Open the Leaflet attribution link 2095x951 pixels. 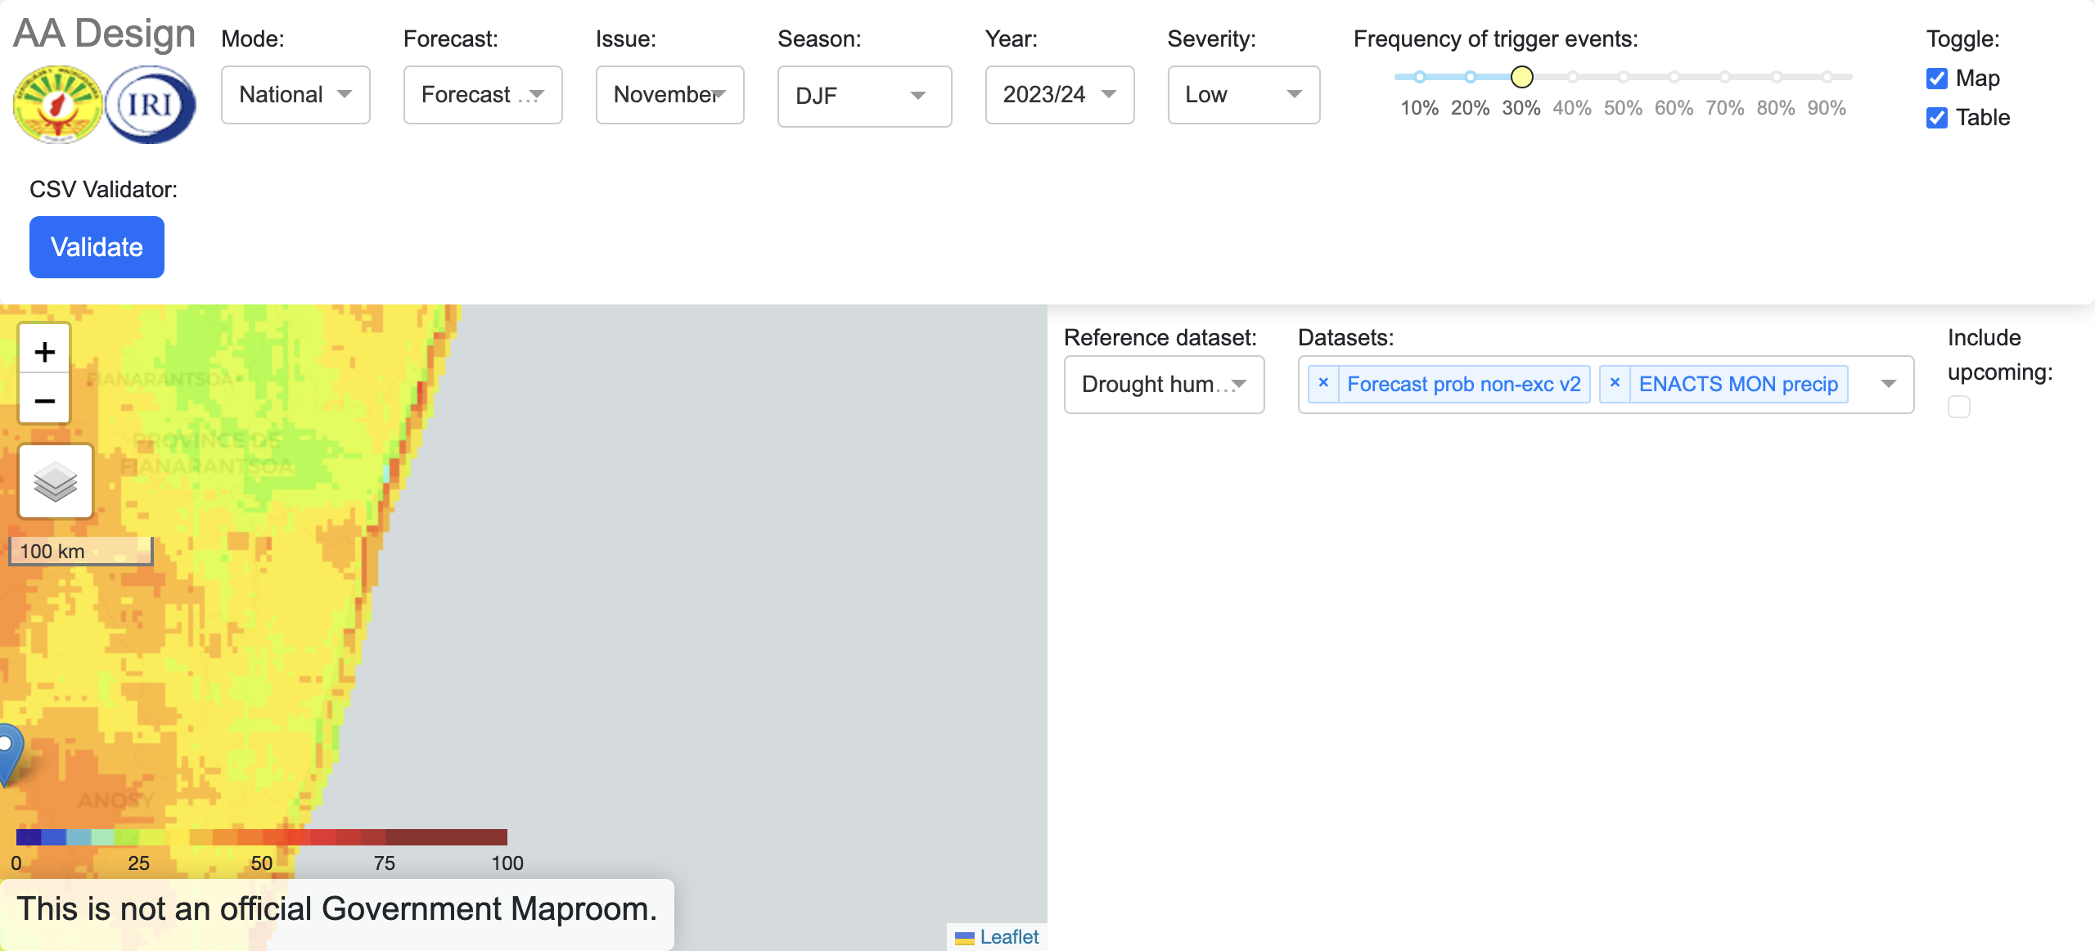1008,937
